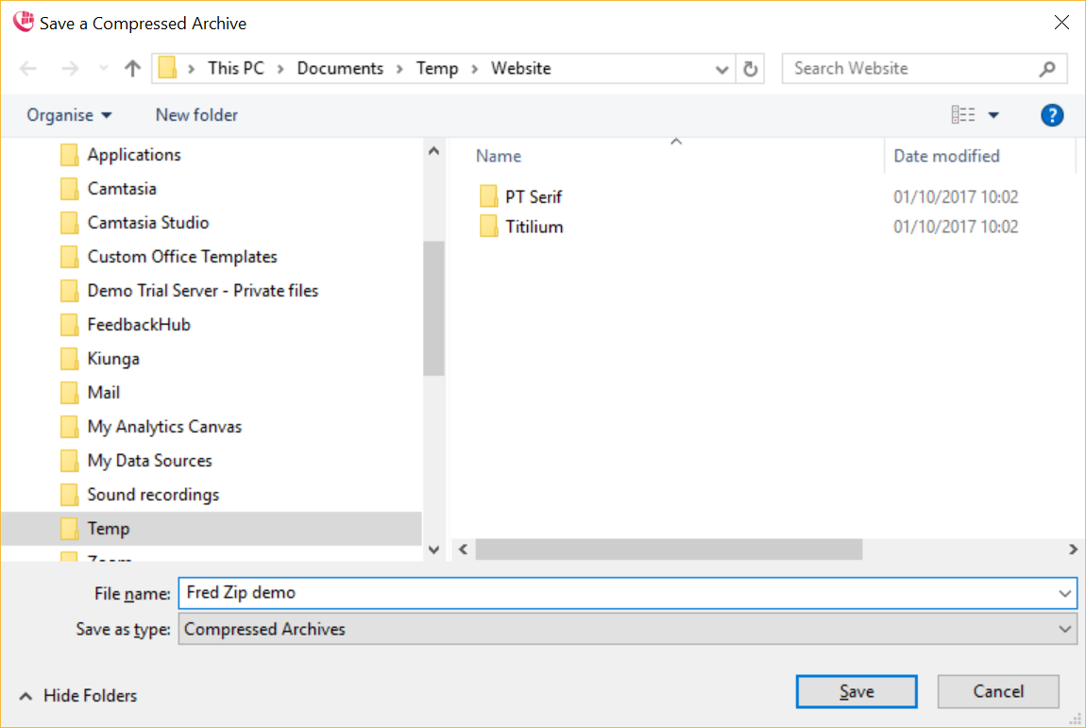The image size is (1086, 728).
Task: Open the File name history dropdown arrow
Action: pos(1065,593)
